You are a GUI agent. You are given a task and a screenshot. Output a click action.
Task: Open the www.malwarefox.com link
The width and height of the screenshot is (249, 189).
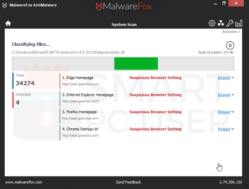(x=23, y=182)
